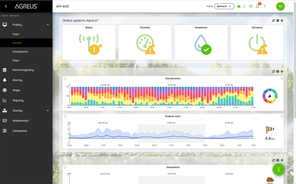Open Wiadomości in the sidebar
Image resolution: width=296 pixels, height=184 pixels.
pos(21,120)
